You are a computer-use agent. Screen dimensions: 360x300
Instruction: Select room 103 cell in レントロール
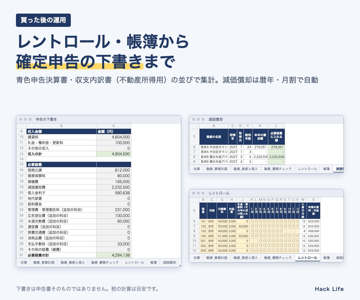tap(203, 231)
